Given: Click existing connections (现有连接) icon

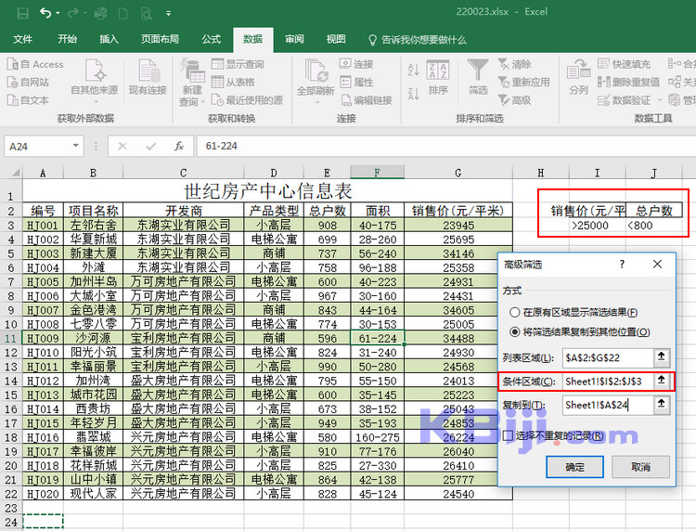Looking at the screenshot, I should point(148,77).
